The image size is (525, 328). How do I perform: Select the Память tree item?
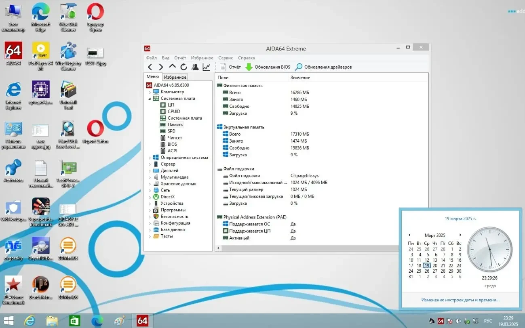[175, 125]
